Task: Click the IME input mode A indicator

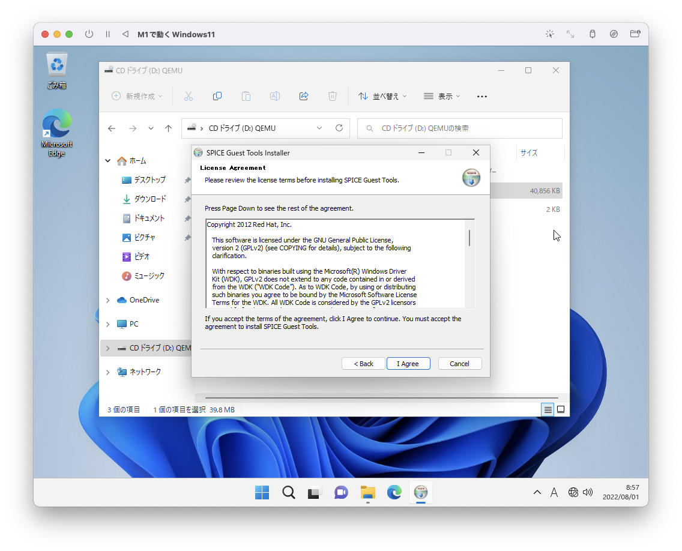Action: pos(554,492)
